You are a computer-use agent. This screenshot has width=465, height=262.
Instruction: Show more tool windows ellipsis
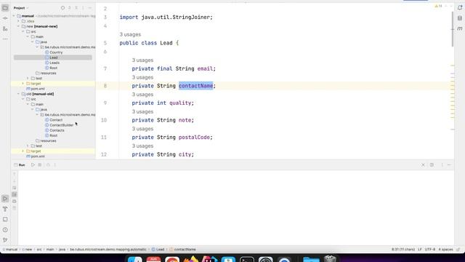(5, 39)
